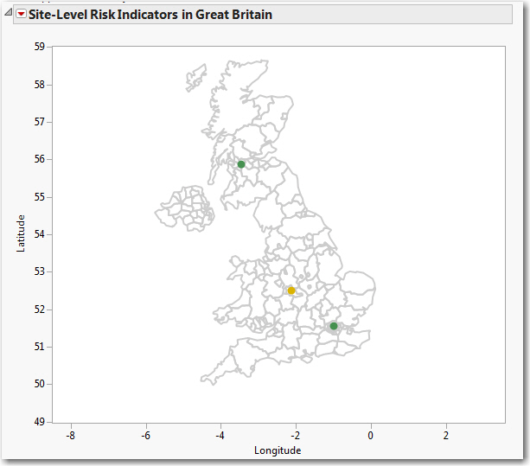
Task: Click latitude tick label 58
Action: pyautogui.click(x=40, y=85)
